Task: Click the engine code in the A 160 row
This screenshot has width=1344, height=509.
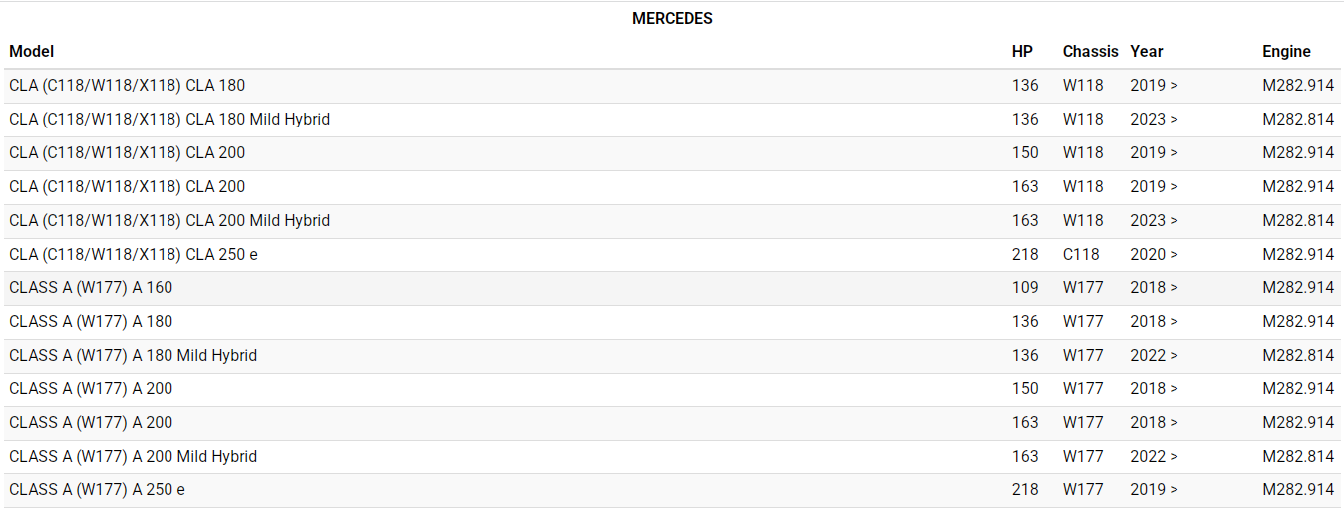Action: point(1297,287)
